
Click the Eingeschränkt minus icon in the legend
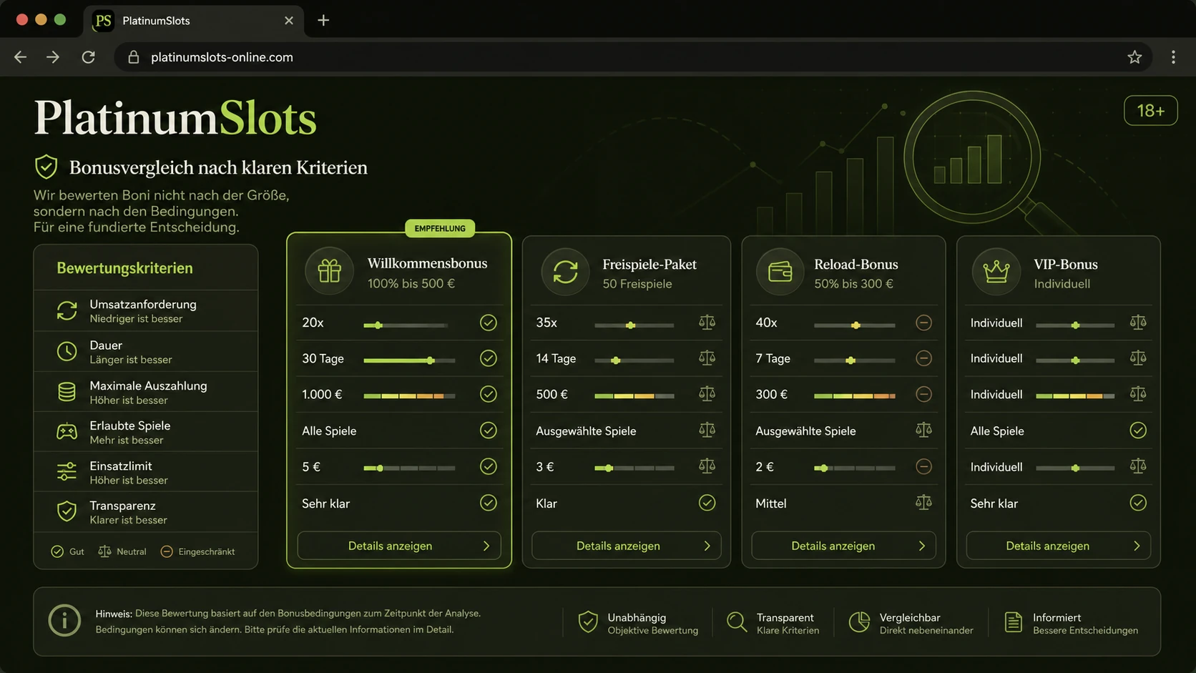click(x=167, y=551)
